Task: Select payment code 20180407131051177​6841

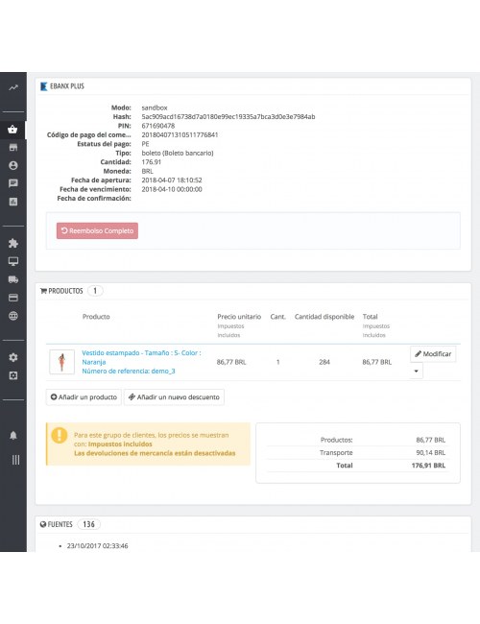Action: (180, 135)
